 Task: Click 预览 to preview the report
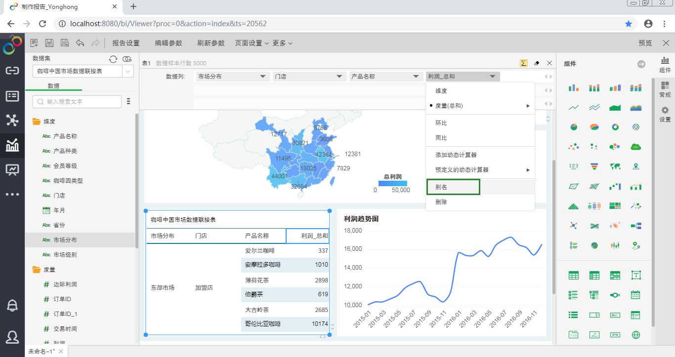pos(645,43)
